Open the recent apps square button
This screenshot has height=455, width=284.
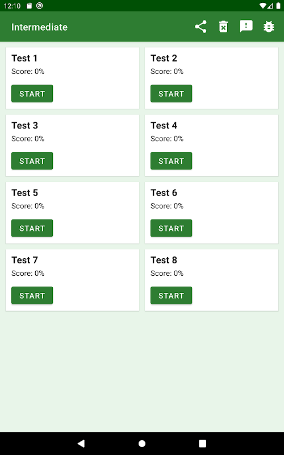pos(202,443)
